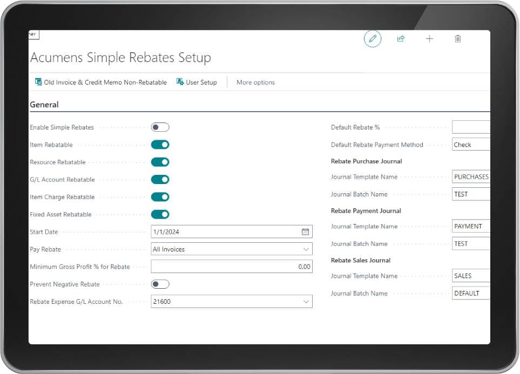
Task: Open Old Invoice & Credit Memo Non-Rebatable action
Action: 101,82
